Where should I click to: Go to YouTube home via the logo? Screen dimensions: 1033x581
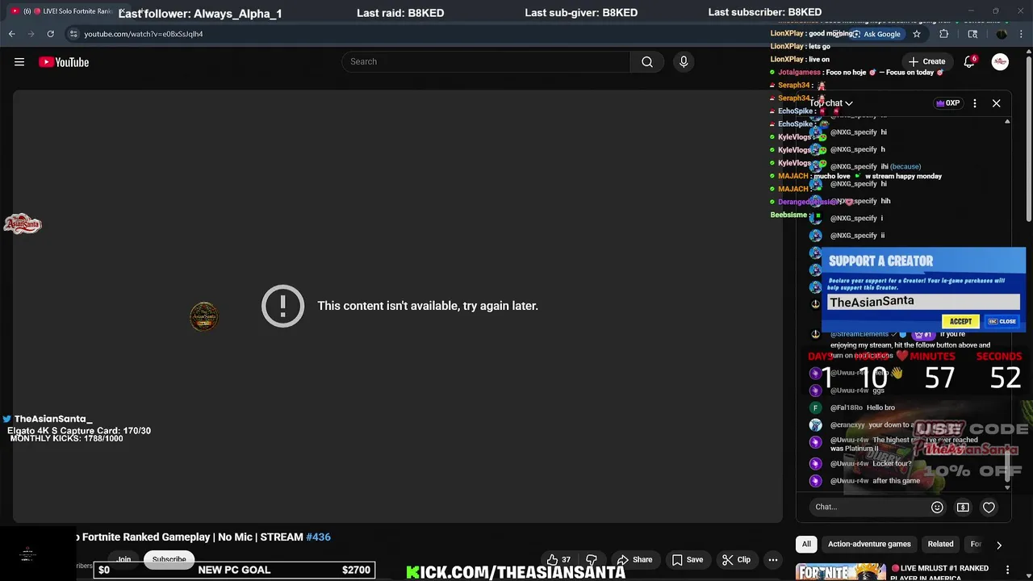pyautogui.click(x=64, y=62)
